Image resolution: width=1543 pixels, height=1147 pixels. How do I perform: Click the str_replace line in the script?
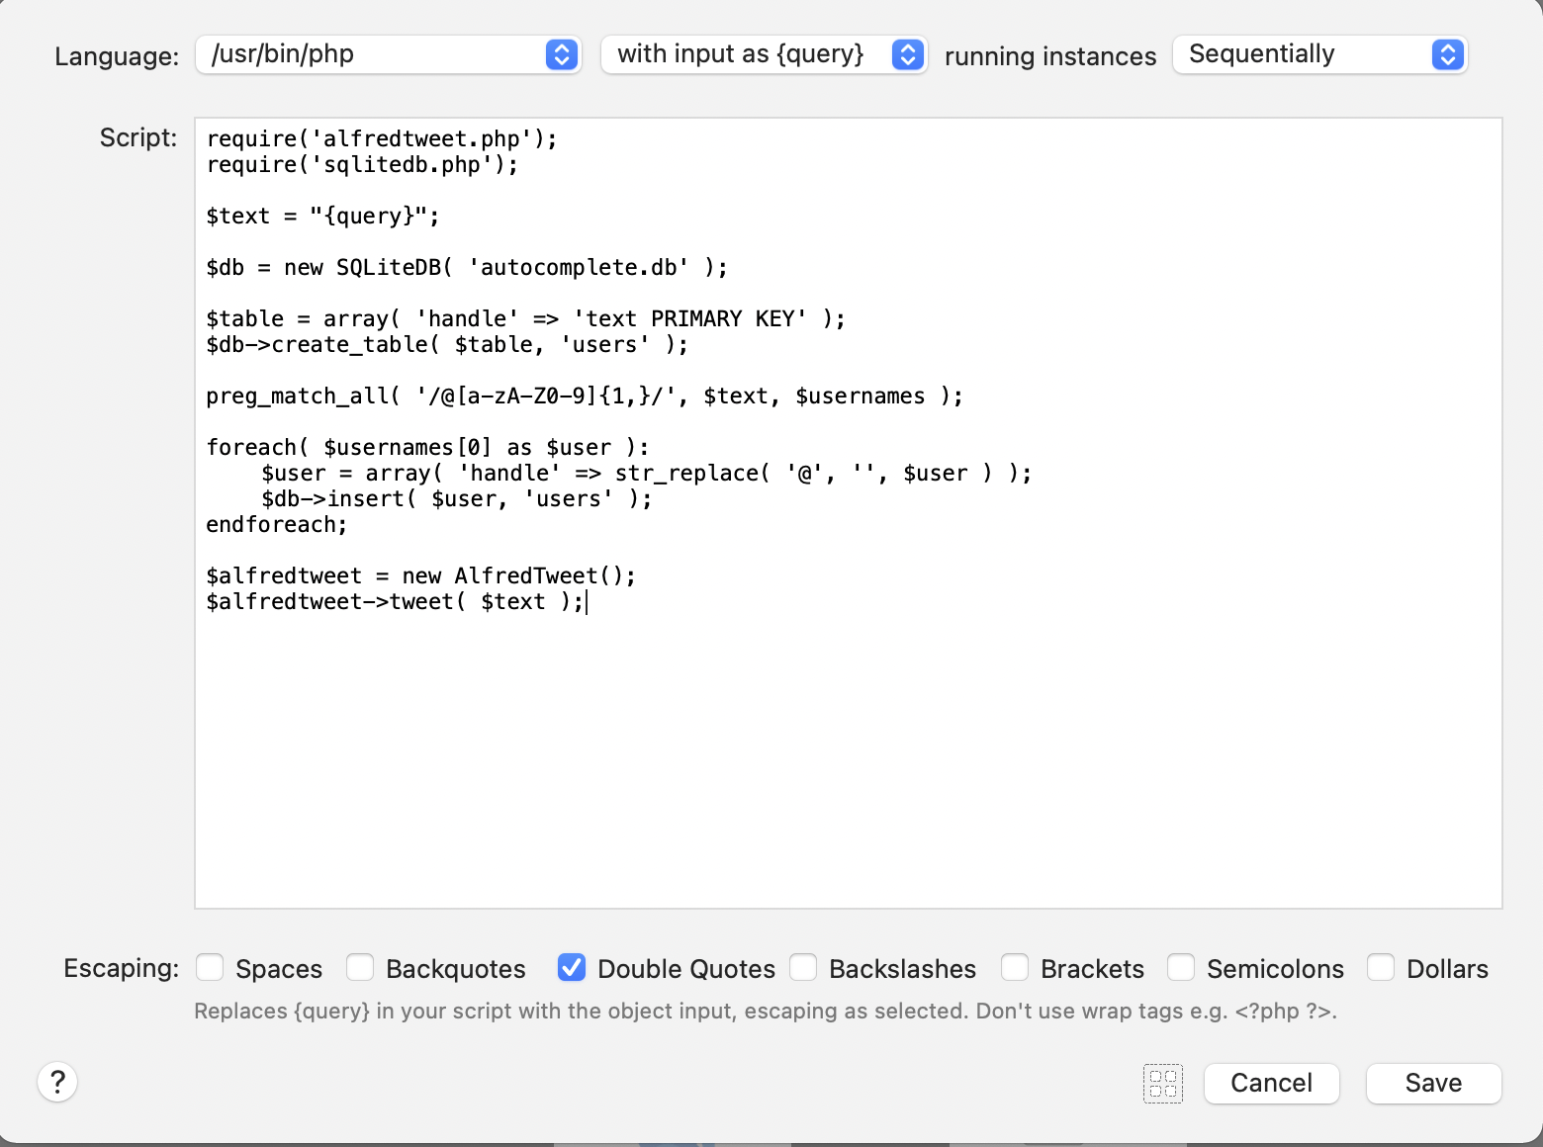(647, 473)
